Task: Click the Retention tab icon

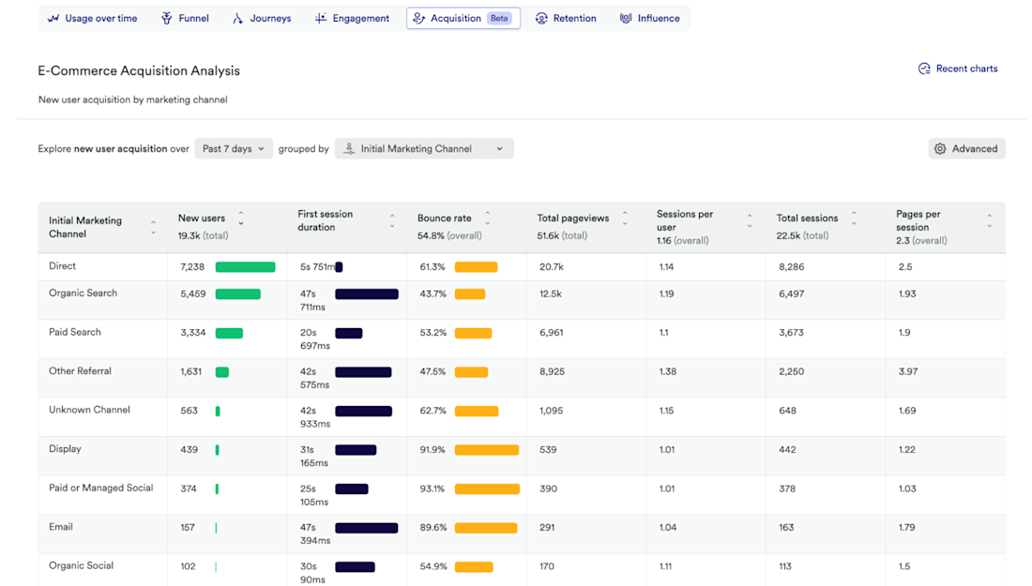Action: tap(541, 19)
